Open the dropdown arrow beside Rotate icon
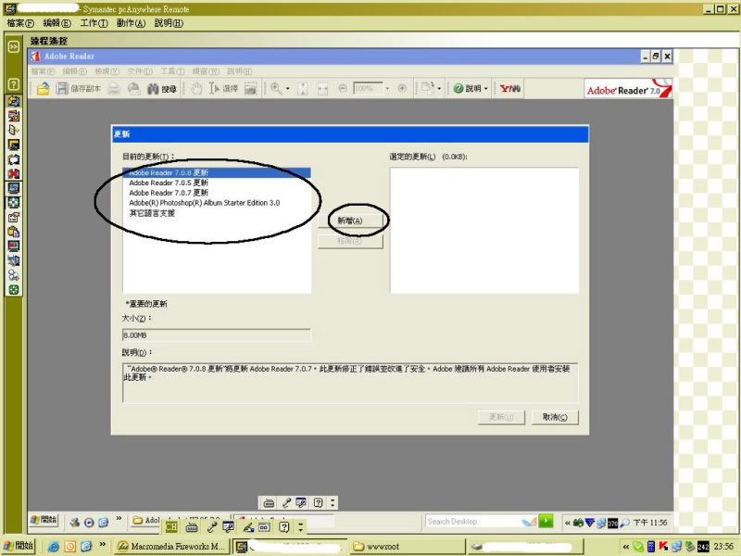Screen dimensions: 741x556 [439, 88]
